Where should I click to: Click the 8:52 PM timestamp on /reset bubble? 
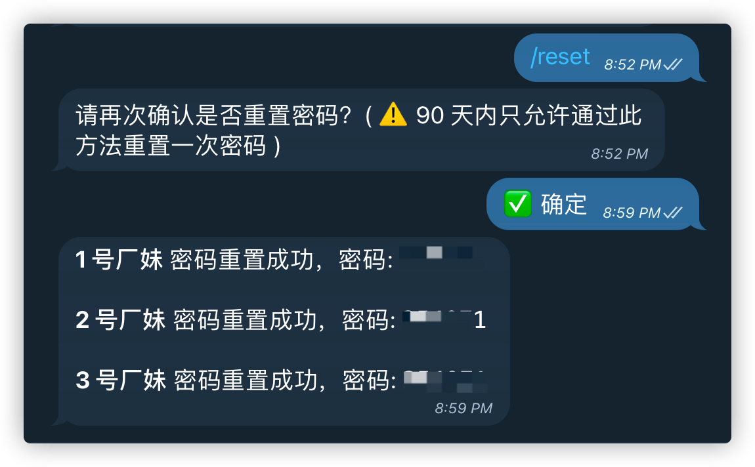tap(633, 64)
